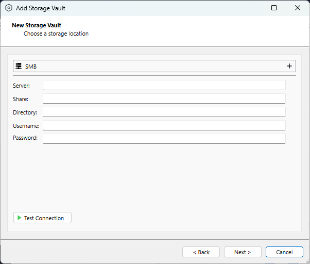Click the Add Storage Vault title text
This screenshot has width=310, height=264.
tap(41, 8)
